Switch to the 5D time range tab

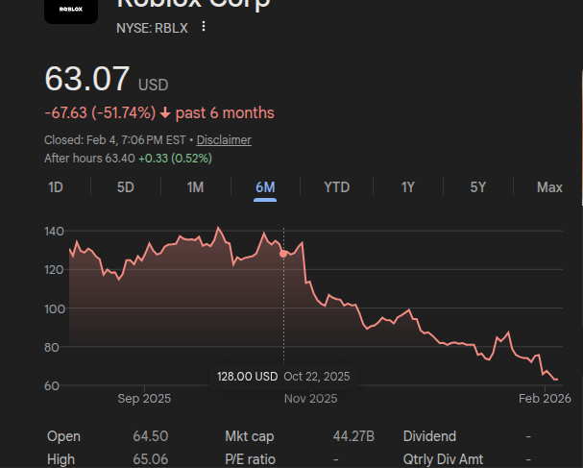coord(126,187)
